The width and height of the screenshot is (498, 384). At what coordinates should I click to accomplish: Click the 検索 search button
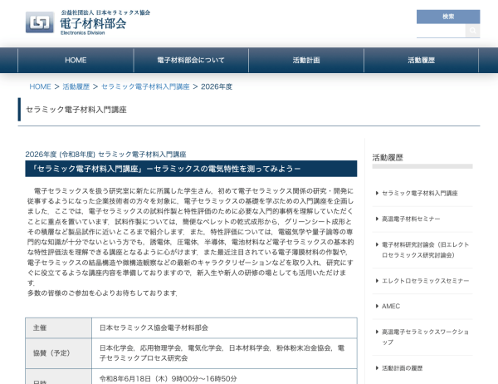[x=448, y=16]
